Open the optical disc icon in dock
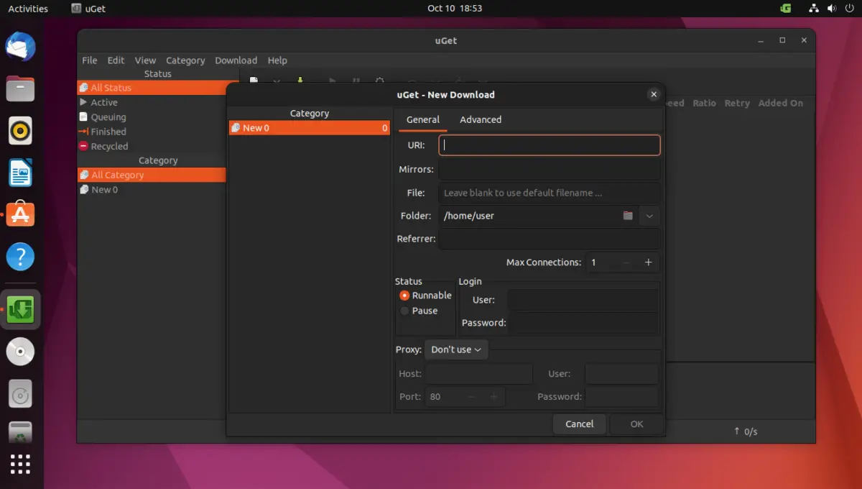 point(20,352)
